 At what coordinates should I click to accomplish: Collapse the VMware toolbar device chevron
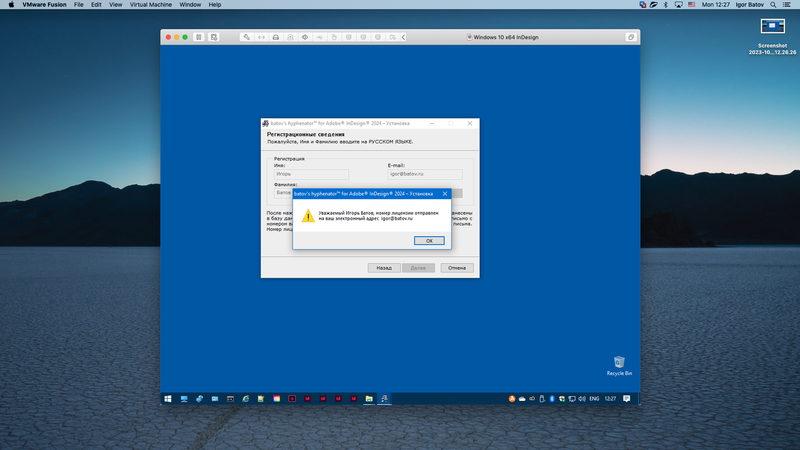(x=404, y=37)
